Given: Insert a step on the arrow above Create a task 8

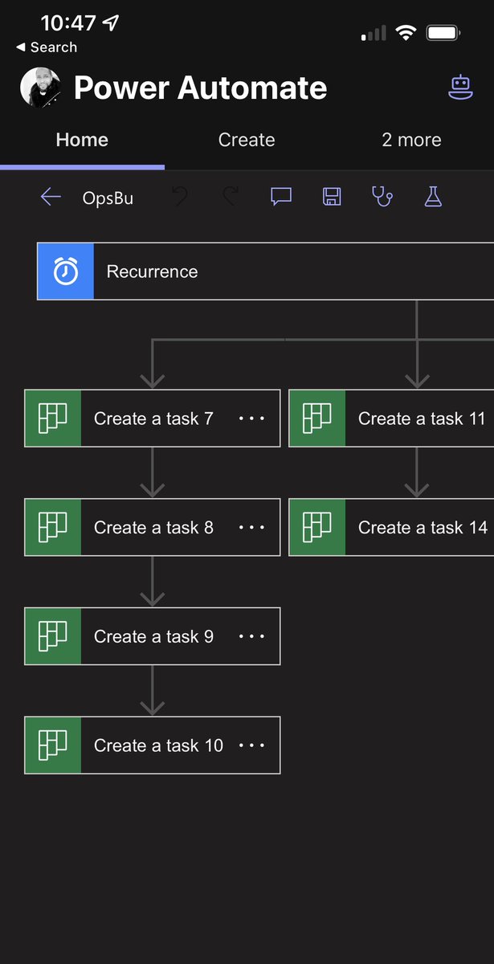Looking at the screenshot, I should tap(153, 472).
